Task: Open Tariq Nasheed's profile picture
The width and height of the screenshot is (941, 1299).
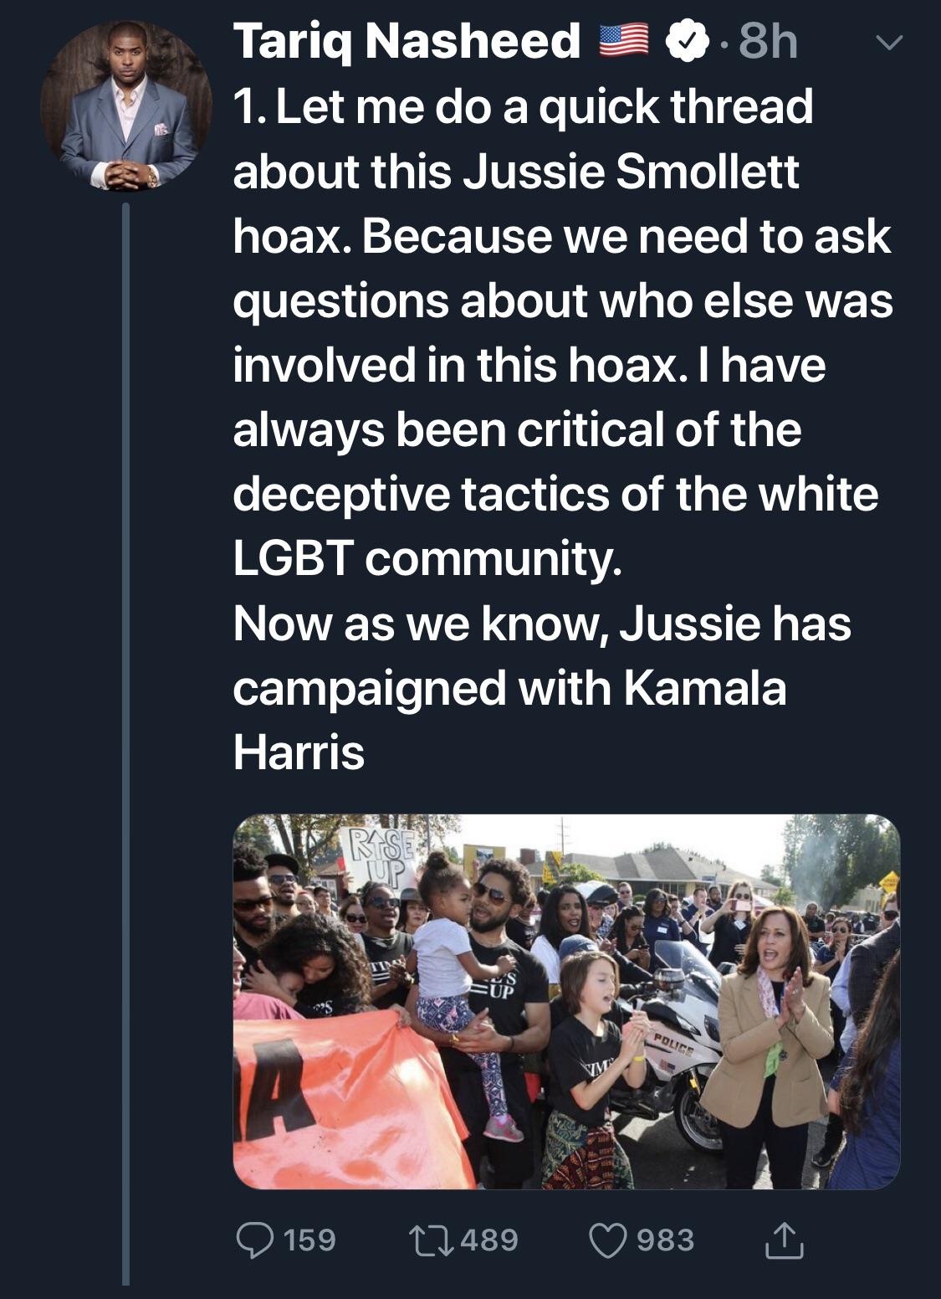Action: pyautogui.click(x=125, y=105)
